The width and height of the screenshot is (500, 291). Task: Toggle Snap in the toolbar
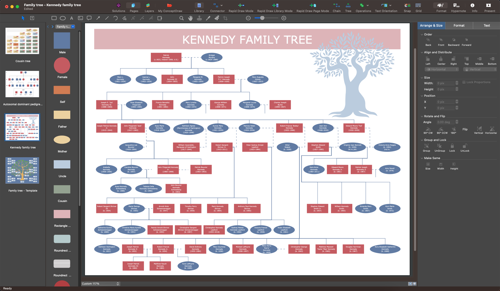(x=407, y=5)
